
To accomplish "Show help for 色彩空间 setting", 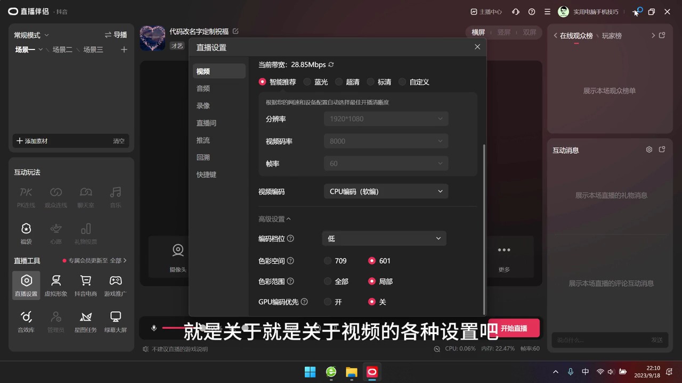I will click(290, 261).
